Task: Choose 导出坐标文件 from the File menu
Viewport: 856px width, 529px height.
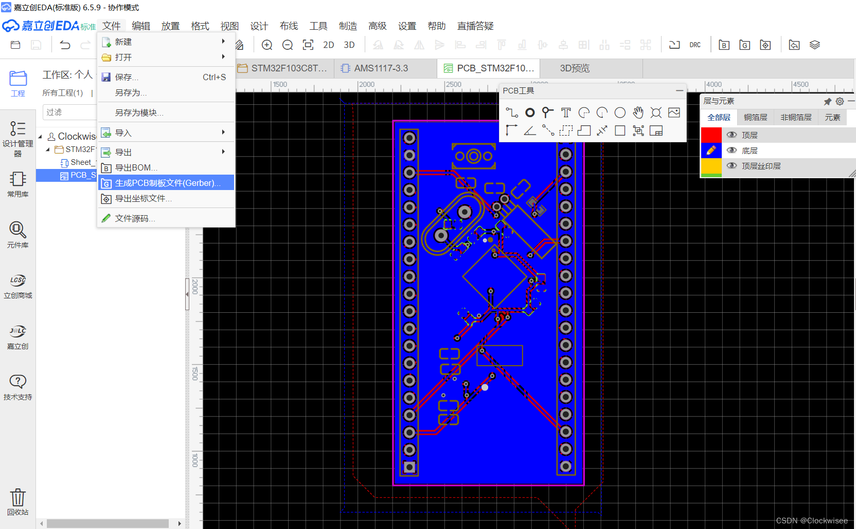Action: pyautogui.click(x=166, y=198)
